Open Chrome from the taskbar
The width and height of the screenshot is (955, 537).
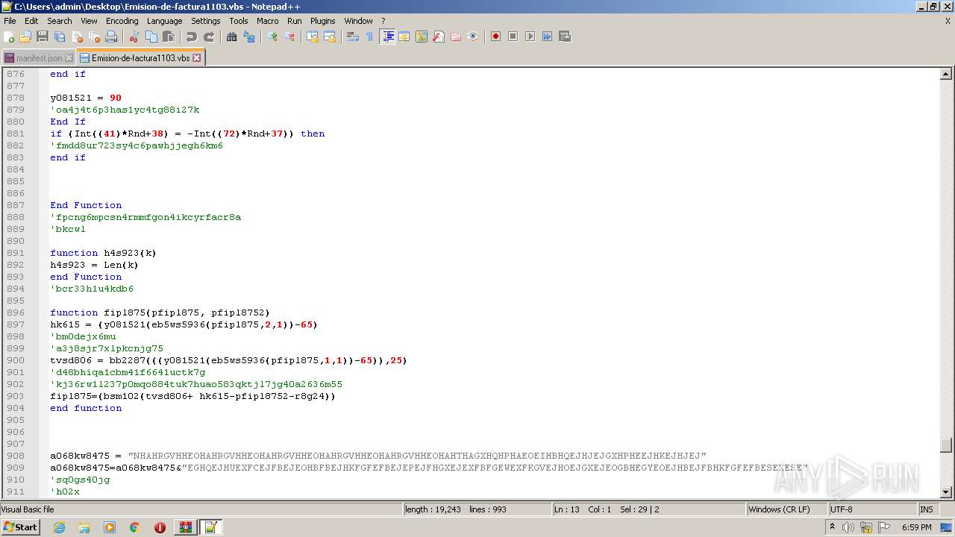coord(134,527)
